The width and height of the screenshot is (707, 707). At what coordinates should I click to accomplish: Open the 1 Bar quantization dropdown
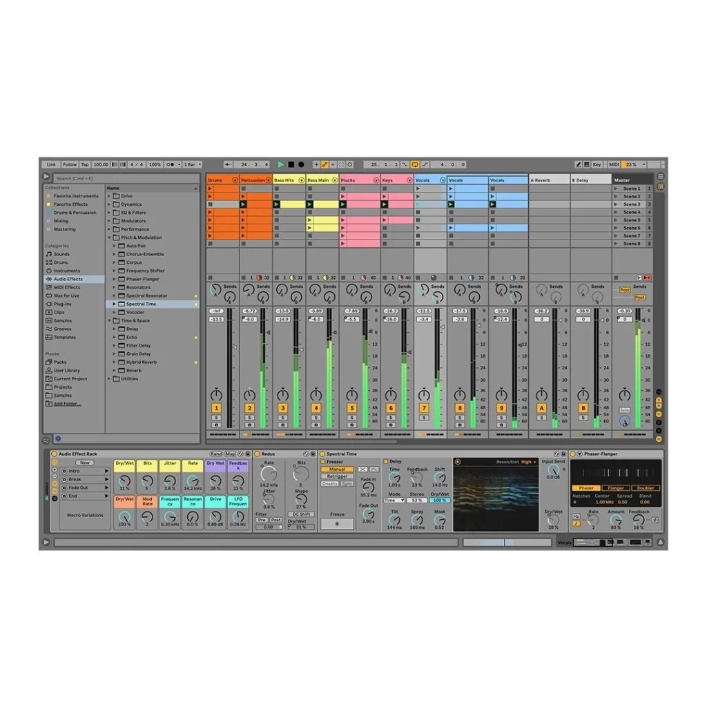193,164
